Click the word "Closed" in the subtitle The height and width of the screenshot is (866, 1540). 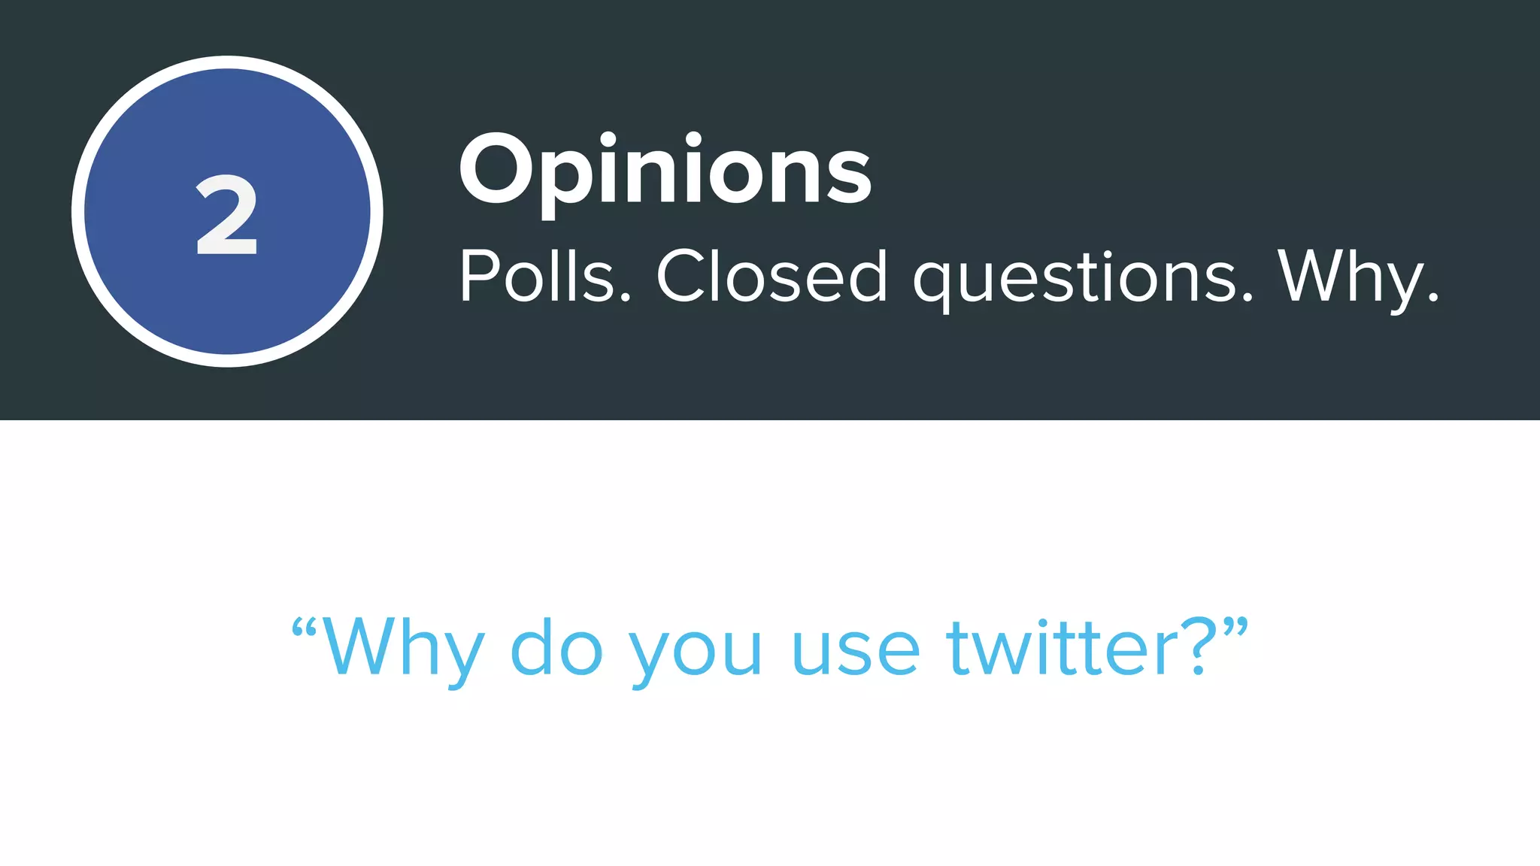[x=772, y=277]
